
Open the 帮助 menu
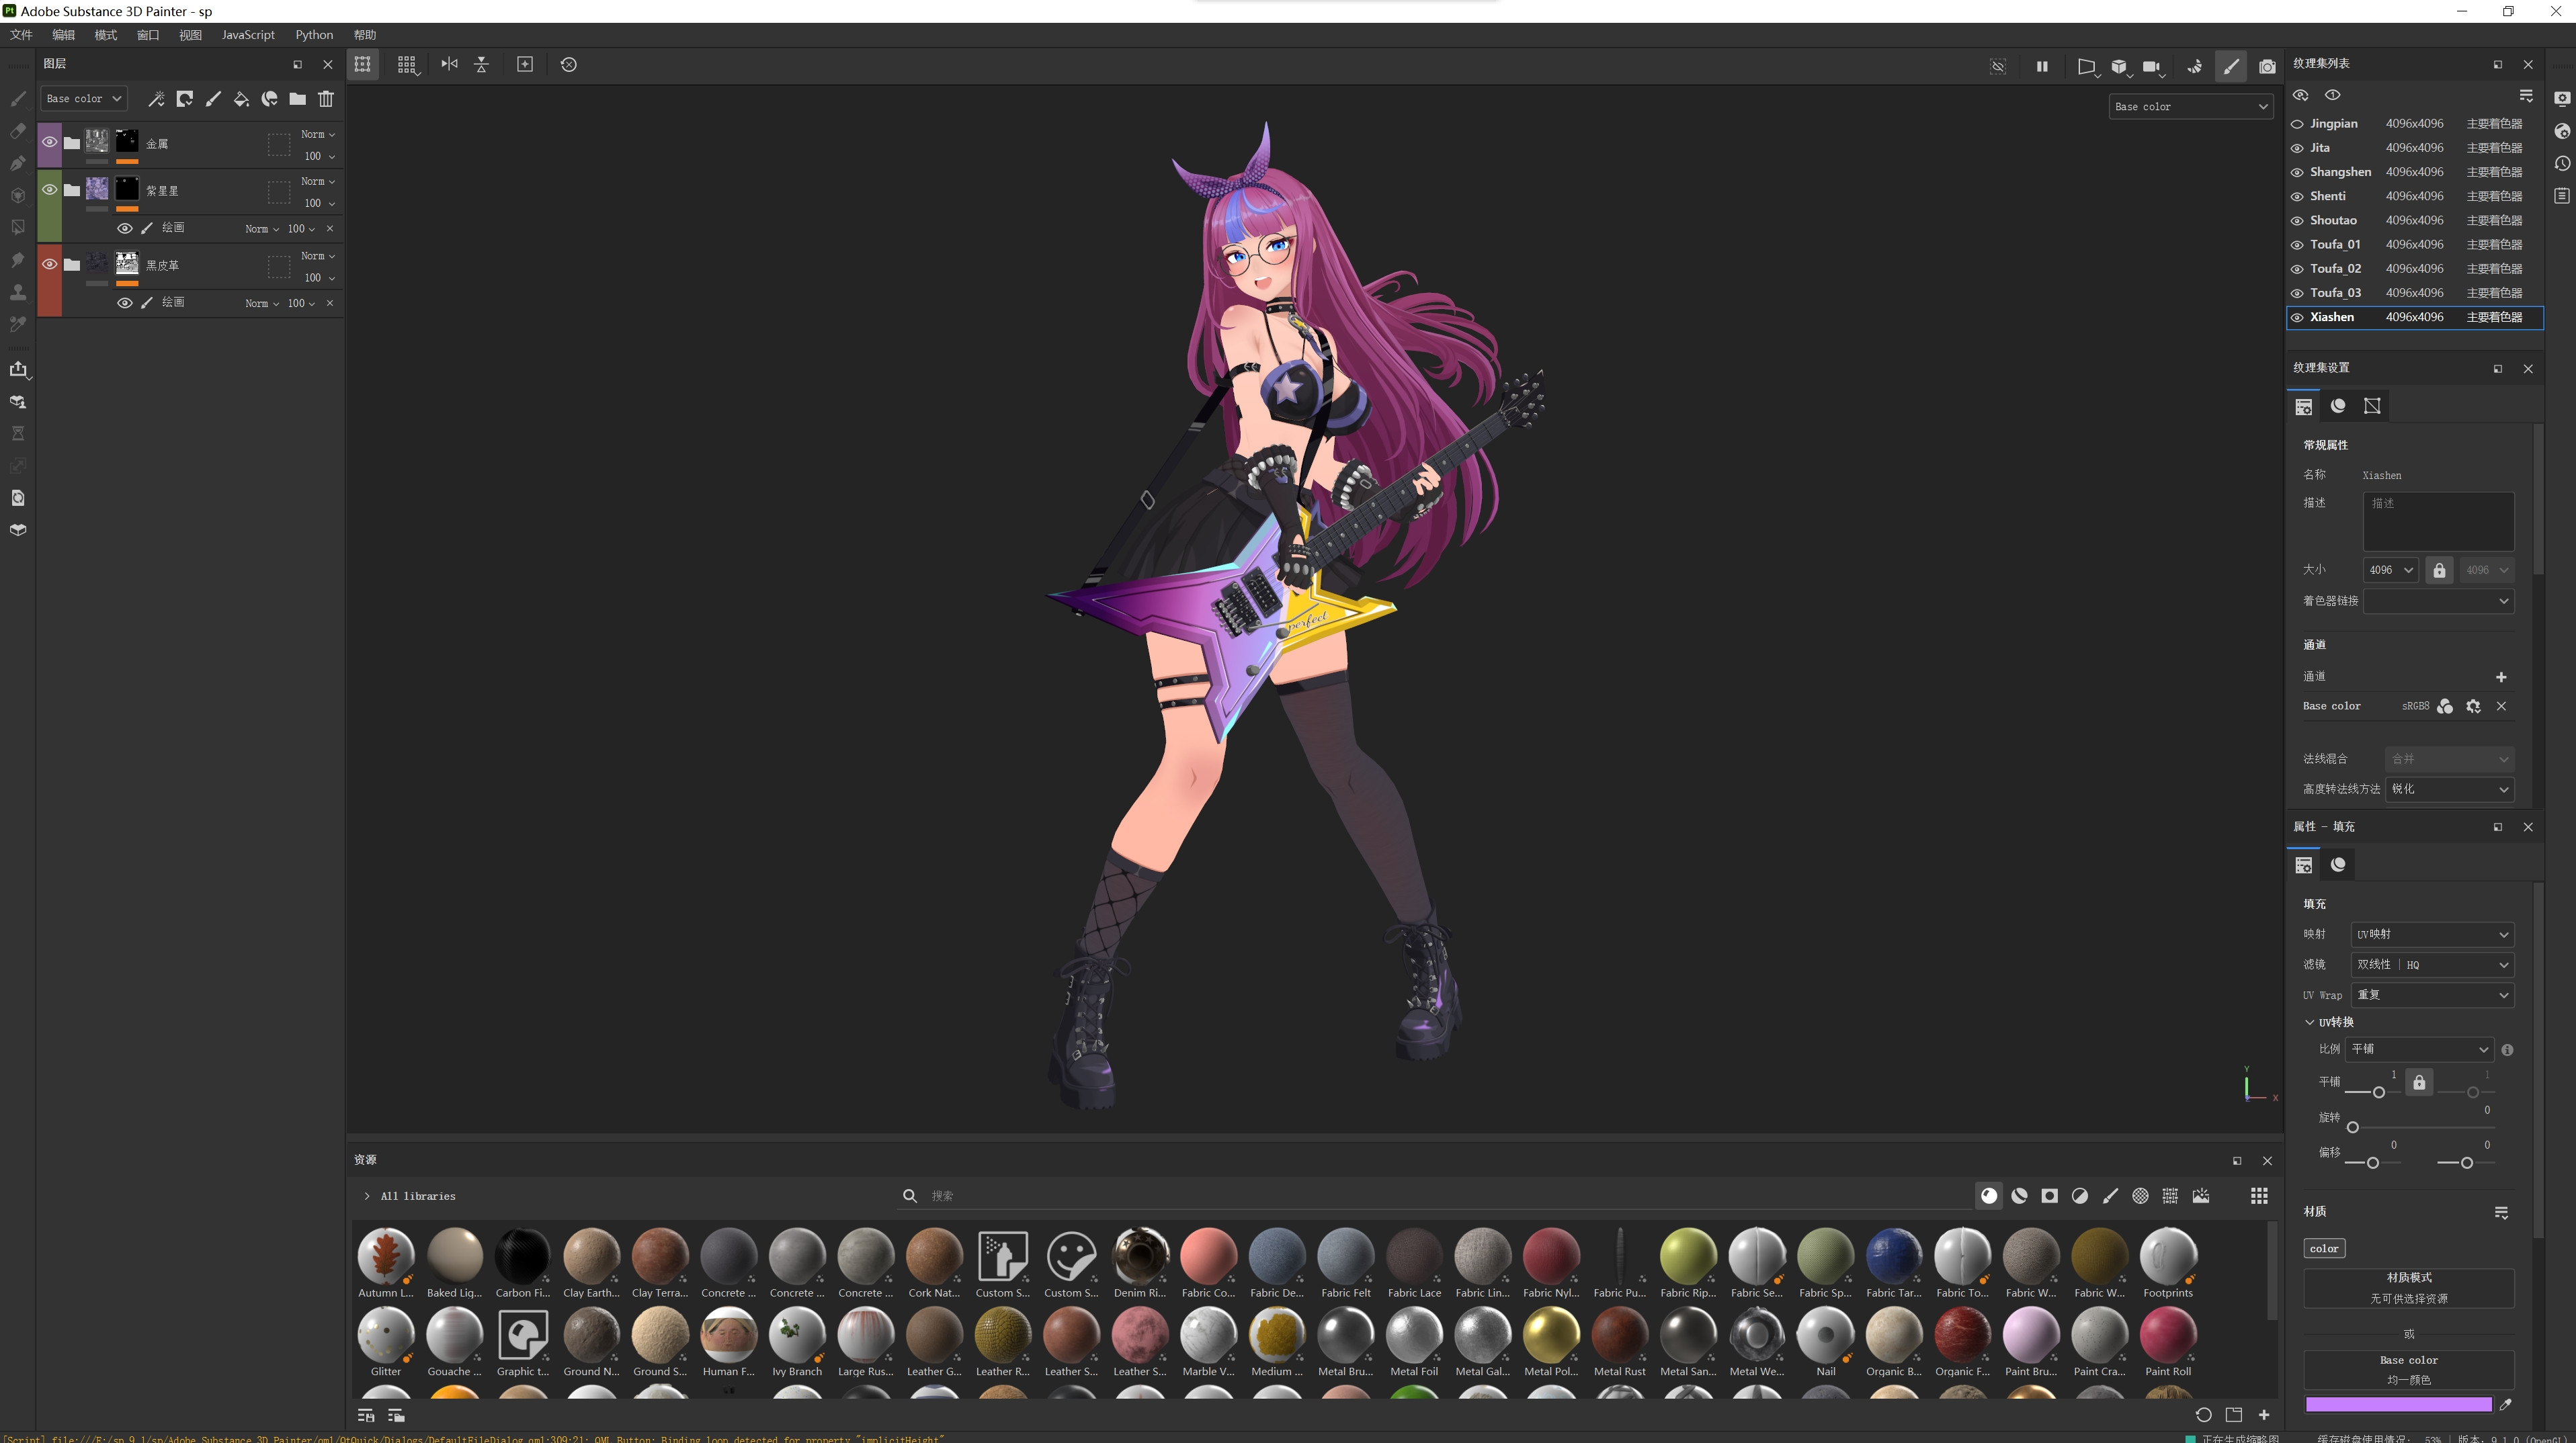point(365,35)
